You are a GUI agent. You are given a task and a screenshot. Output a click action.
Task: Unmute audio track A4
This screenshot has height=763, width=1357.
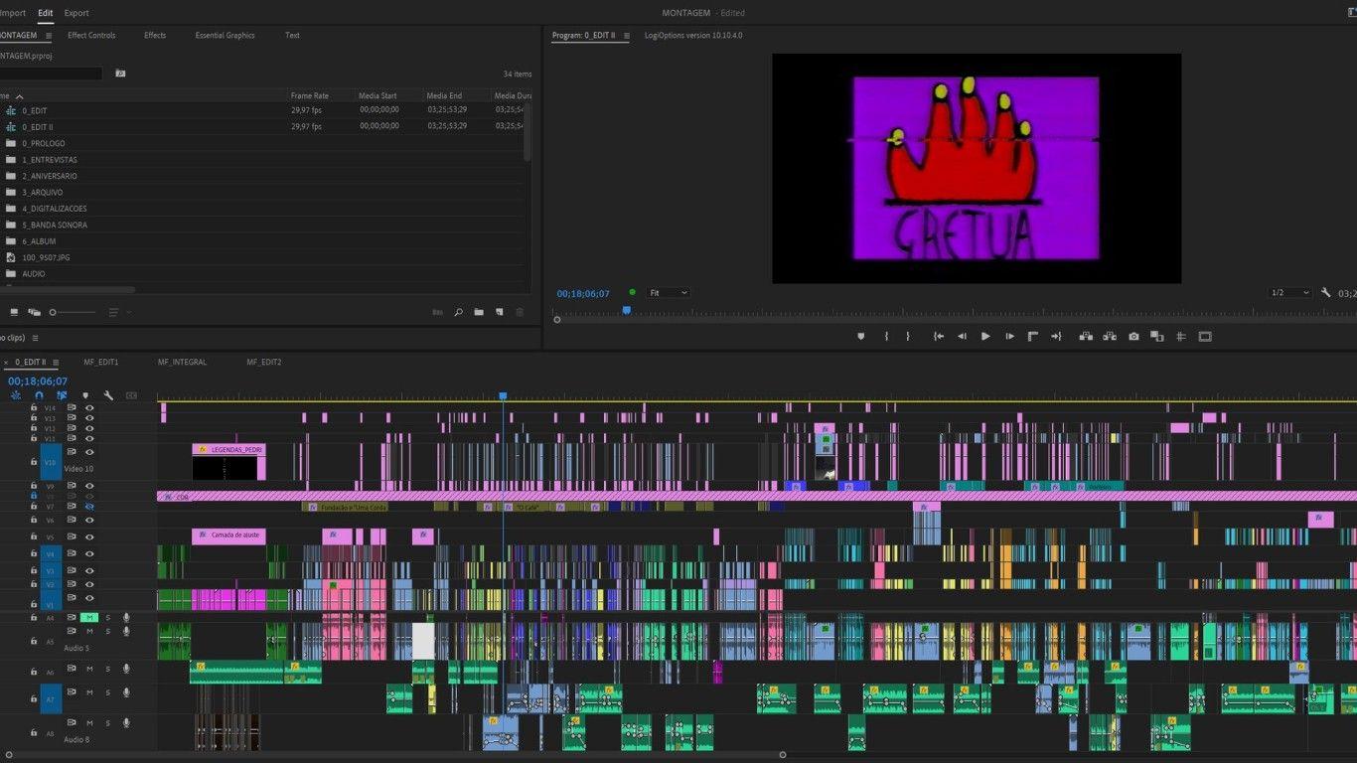coord(89,618)
